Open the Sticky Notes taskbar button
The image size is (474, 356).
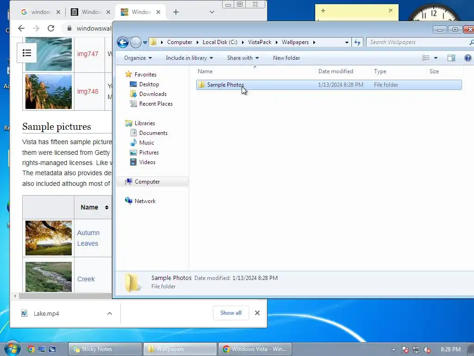pyautogui.click(x=105, y=349)
